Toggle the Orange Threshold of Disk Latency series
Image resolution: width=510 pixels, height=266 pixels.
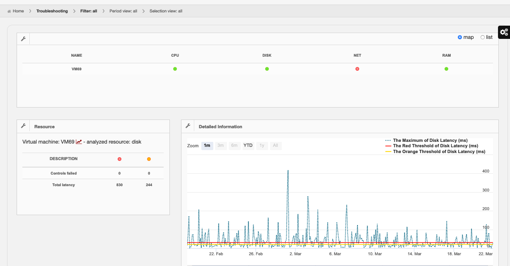[x=435, y=151]
